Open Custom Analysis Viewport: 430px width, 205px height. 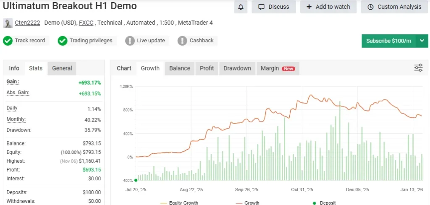(394, 7)
